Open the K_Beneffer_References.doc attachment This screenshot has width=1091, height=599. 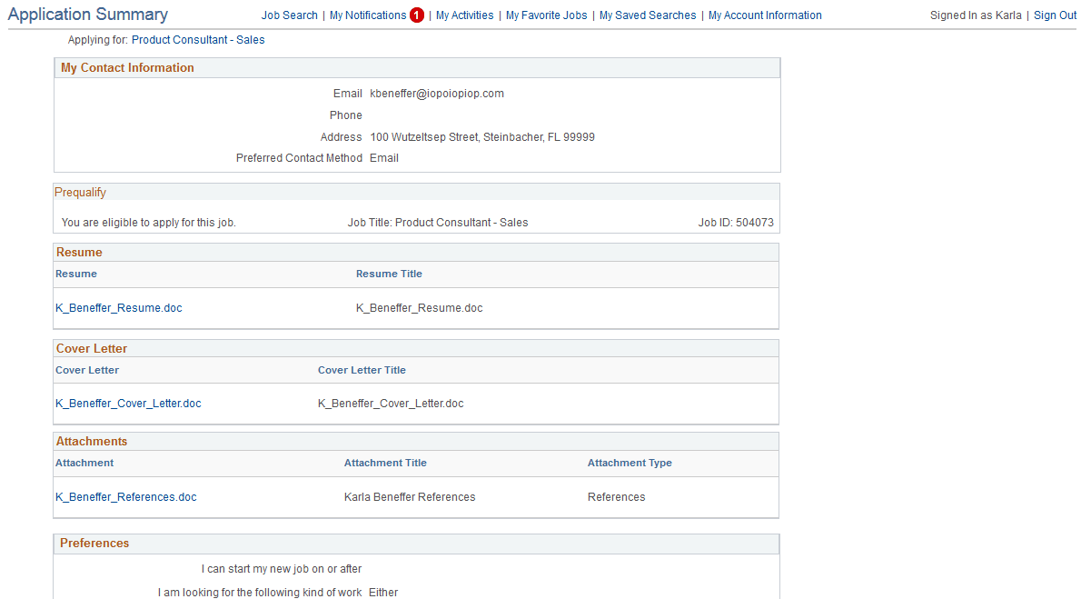coord(125,496)
